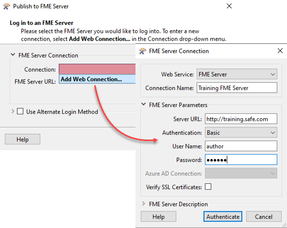
Task: Expand the Use Alternate Login Method section
Action: (13, 111)
